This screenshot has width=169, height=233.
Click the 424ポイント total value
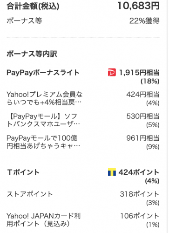(x=139, y=172)
